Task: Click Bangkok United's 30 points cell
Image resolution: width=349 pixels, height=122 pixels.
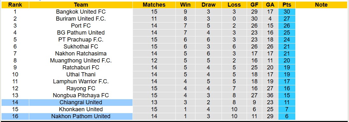Action: 287,12
